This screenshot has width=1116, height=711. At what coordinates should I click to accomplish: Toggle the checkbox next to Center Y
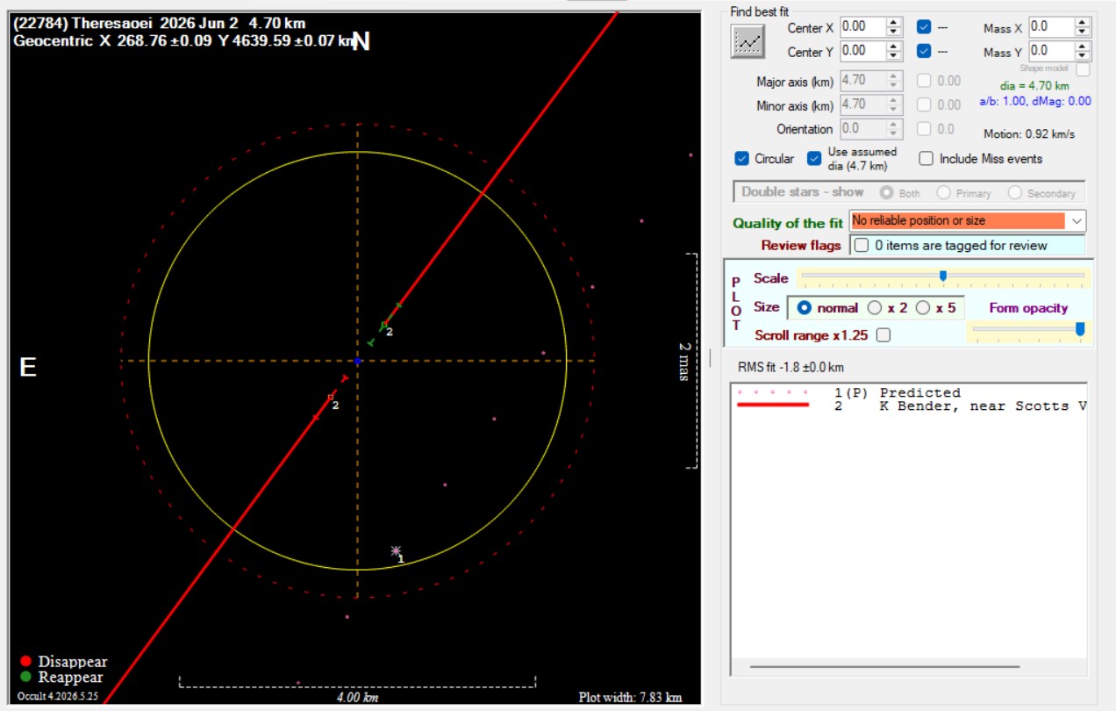(924, 51)
